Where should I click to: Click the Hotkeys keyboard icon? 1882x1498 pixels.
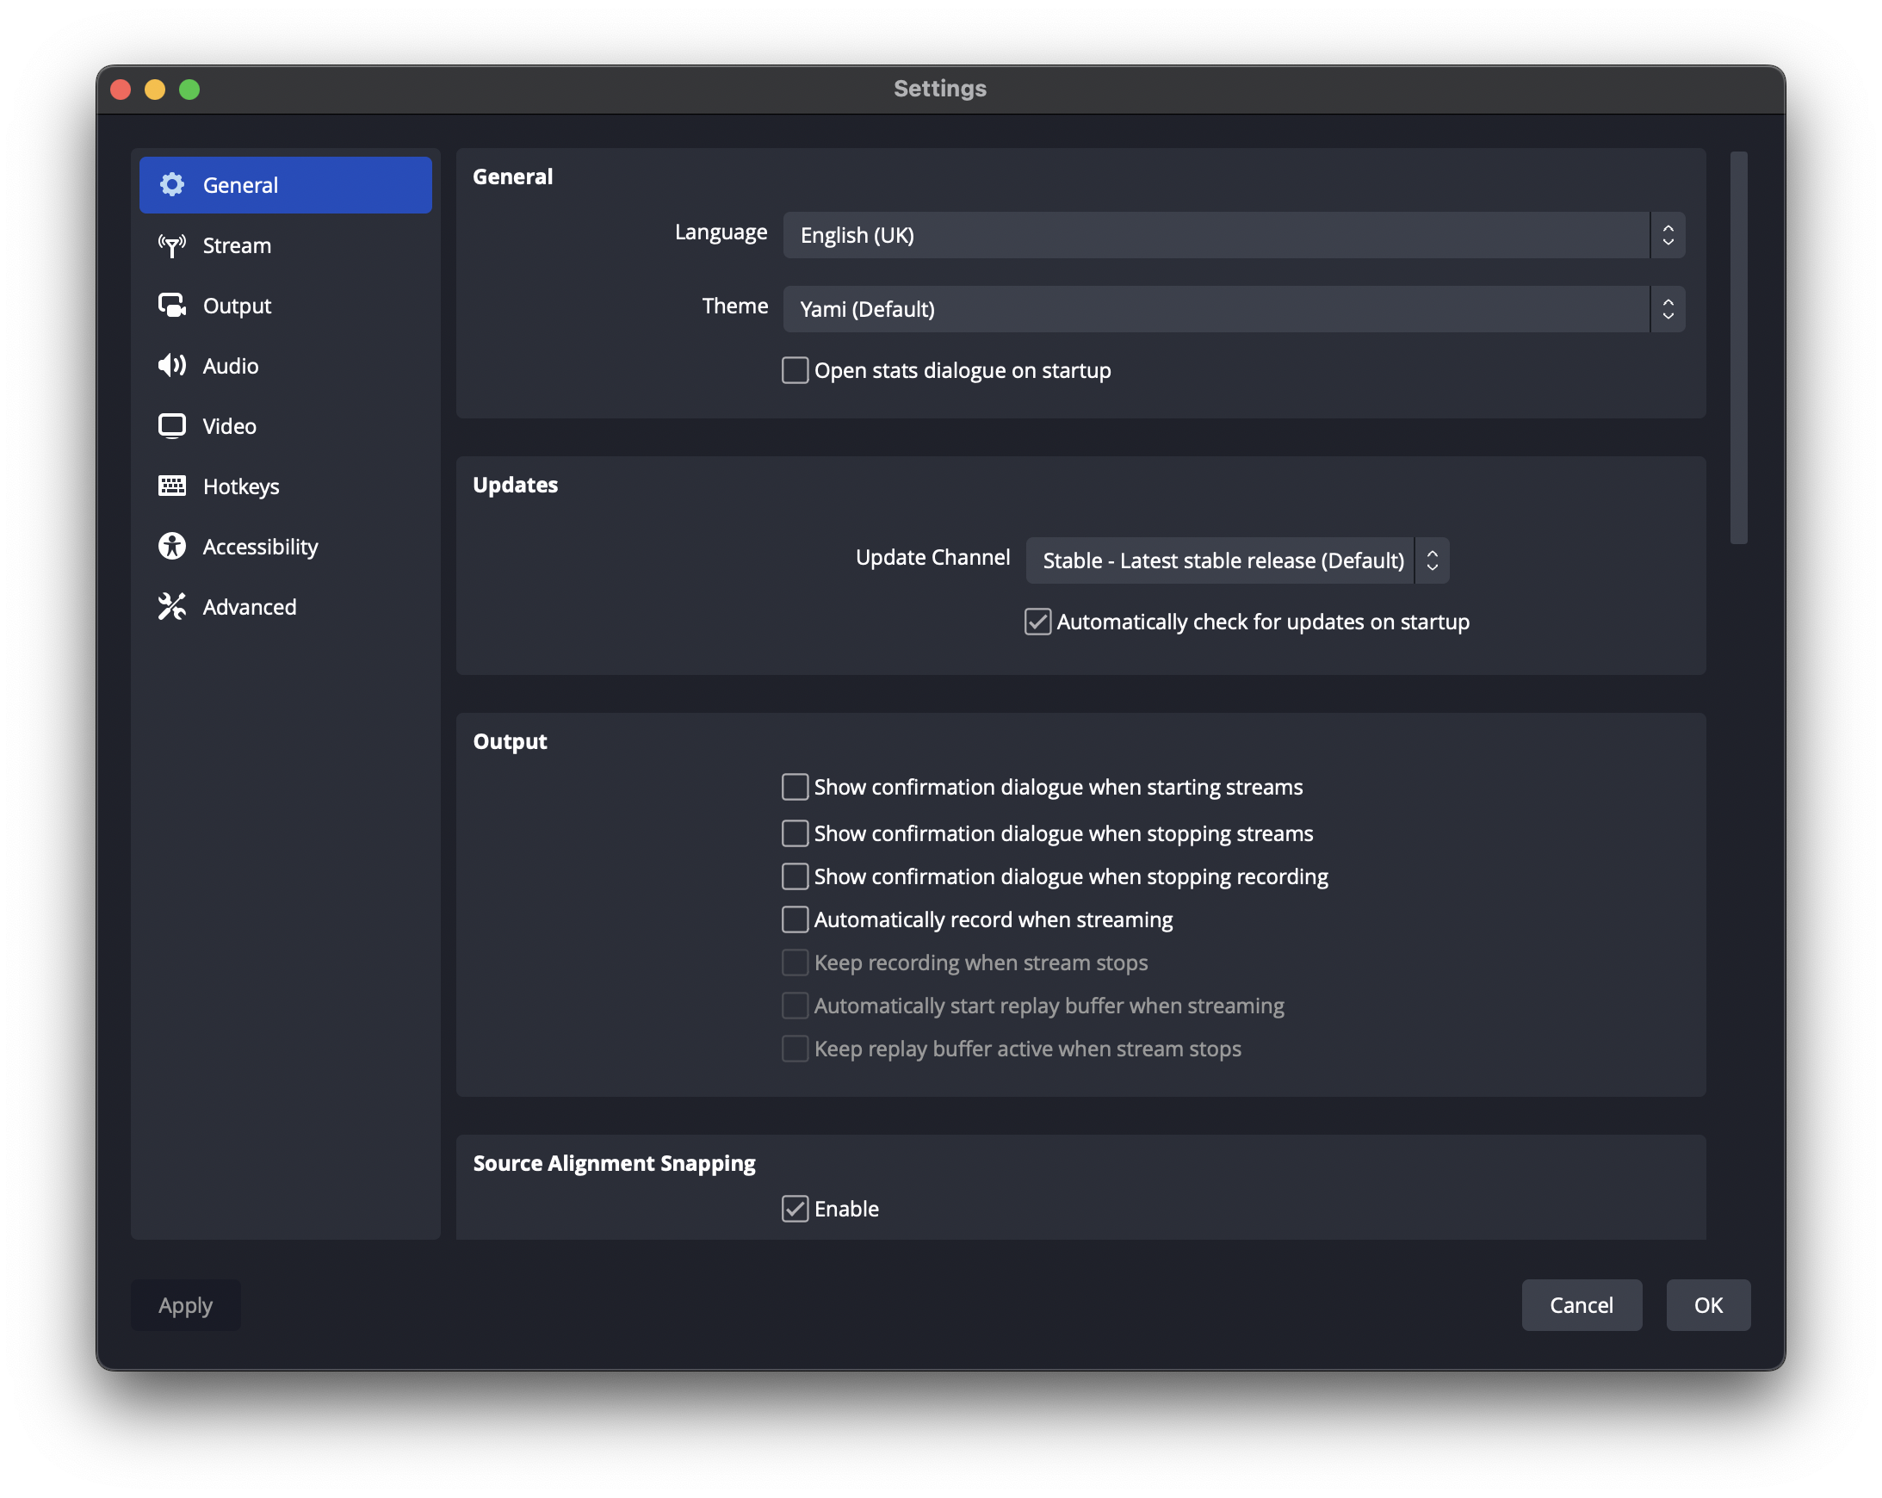[172, 486]
